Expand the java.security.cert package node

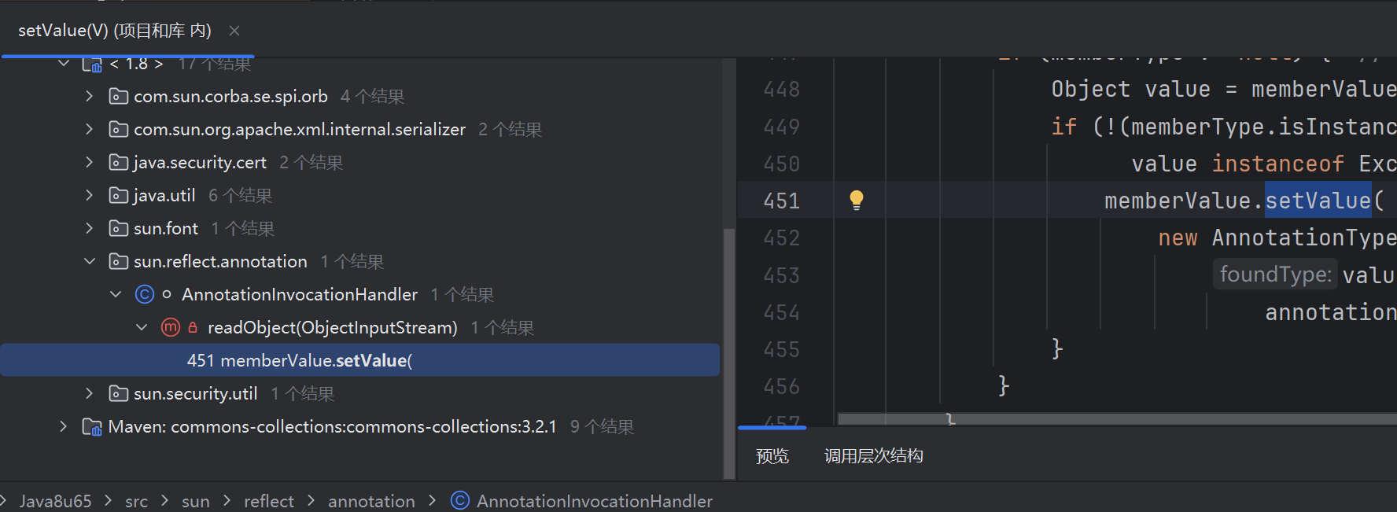[x=90, y=162]
